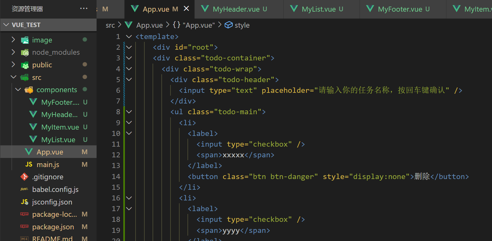This screenshot has width=492, height=241.
Task: Collapse the components folder chevron
Action: (x=18, y=90)
